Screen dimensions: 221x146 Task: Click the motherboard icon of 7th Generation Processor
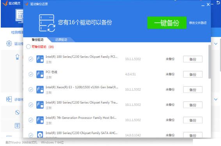pos(40,120)
